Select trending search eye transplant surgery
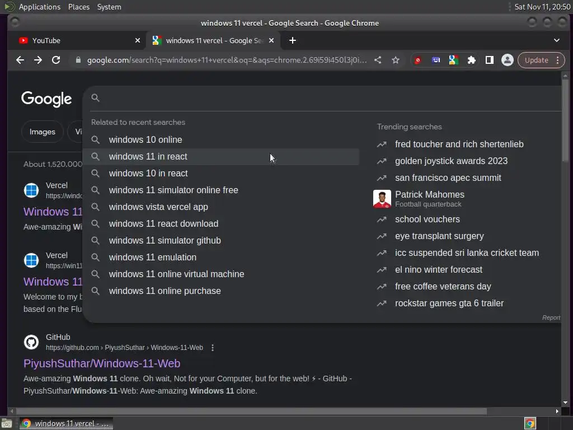 pyautogui.click(x=439, y=236)
